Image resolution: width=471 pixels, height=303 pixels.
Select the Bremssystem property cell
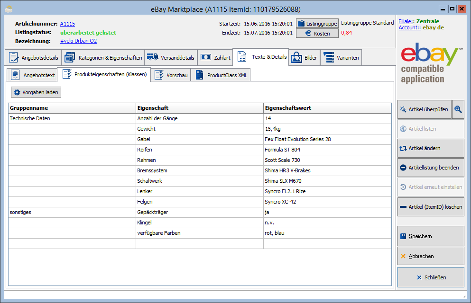click(200, 170)
